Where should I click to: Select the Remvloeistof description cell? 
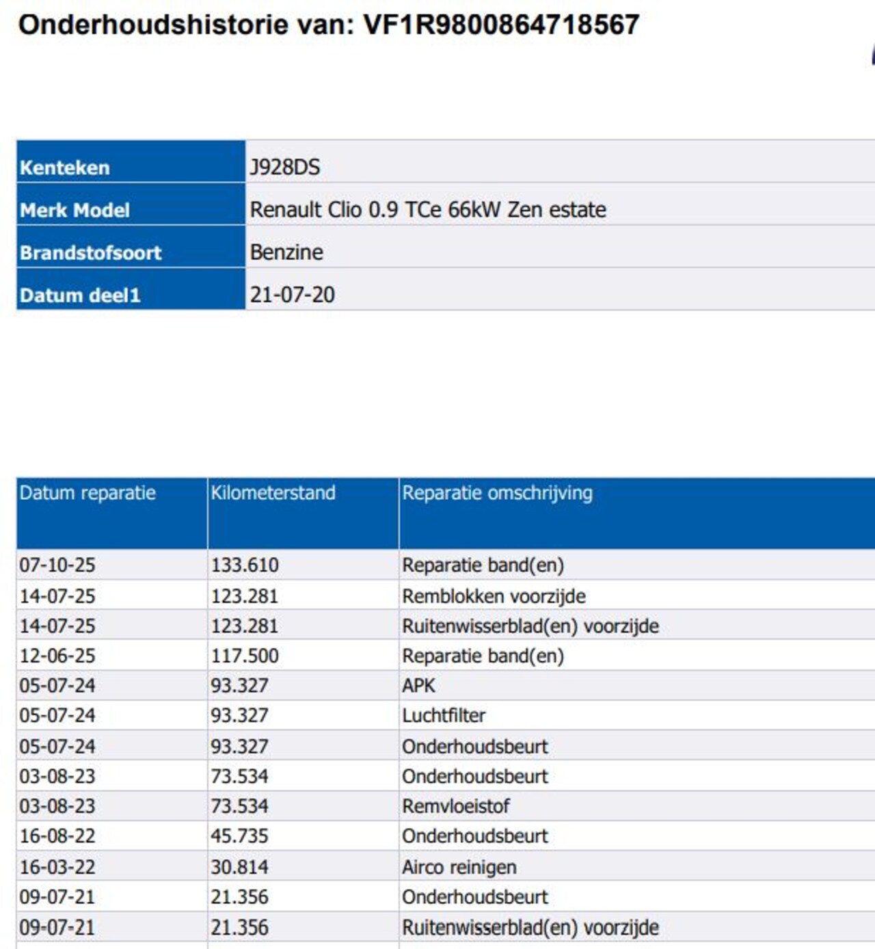[455, 806]
